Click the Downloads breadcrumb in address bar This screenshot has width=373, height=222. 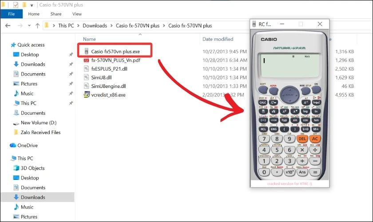tap(95, 25)
